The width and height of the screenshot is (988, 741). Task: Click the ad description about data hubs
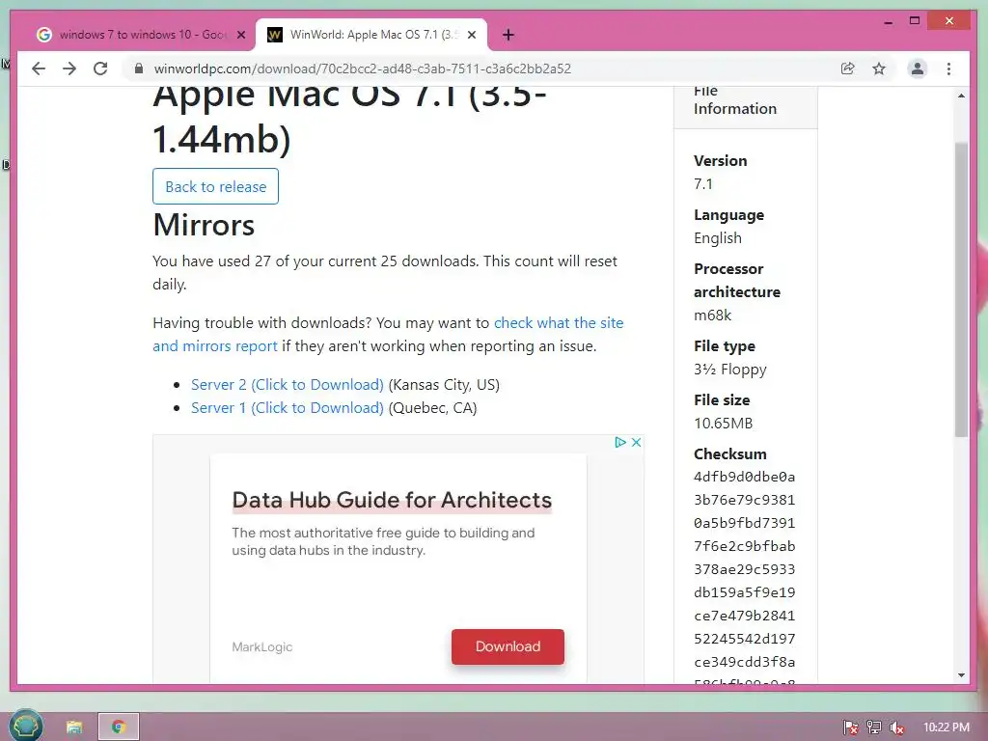point(383,541)
